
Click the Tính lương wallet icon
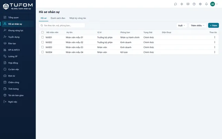pos(5,89)
